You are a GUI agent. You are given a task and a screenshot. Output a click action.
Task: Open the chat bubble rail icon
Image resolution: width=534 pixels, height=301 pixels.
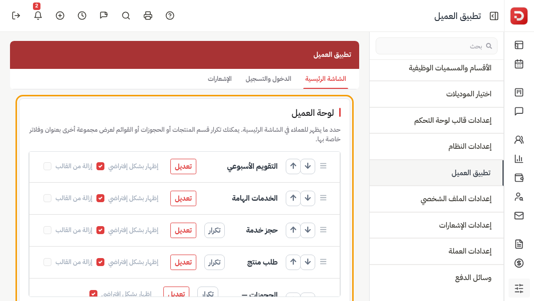519,111
